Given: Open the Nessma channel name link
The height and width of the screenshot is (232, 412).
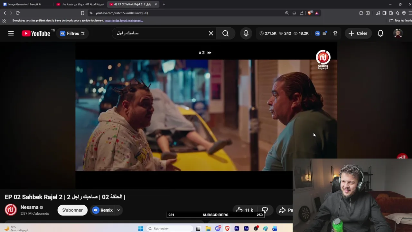Looking at the screenshot, I should tap(29, 207).
